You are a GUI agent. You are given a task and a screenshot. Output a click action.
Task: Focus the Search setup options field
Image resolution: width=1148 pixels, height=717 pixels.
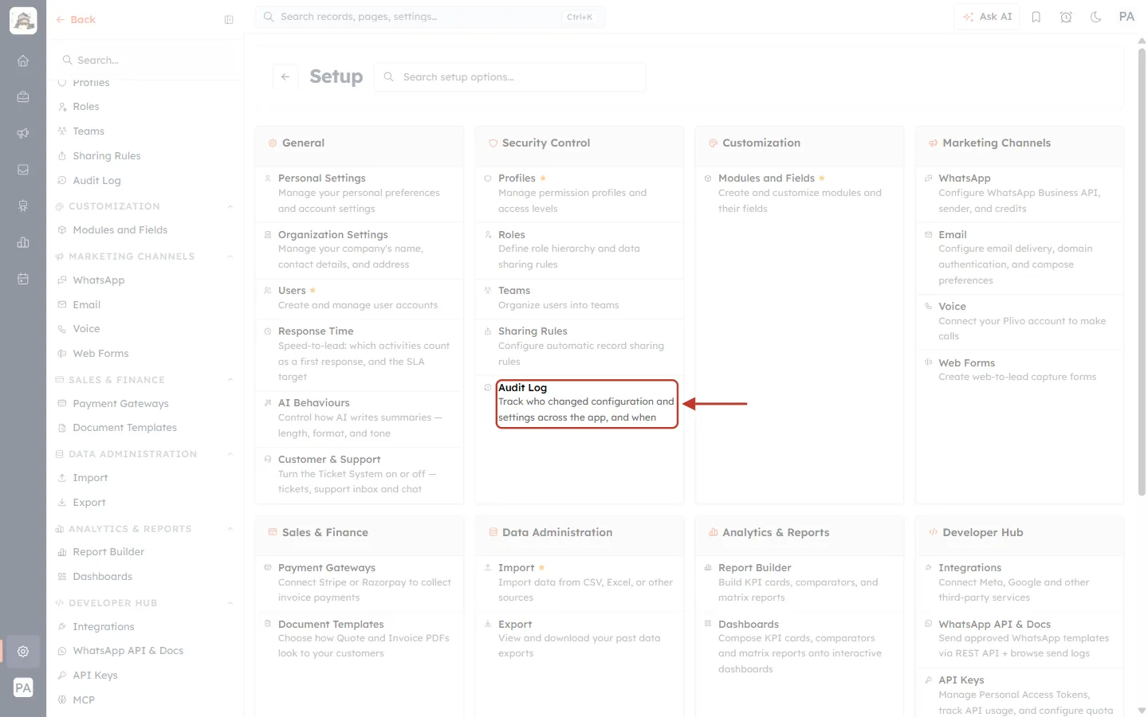[x=510, y=77]
